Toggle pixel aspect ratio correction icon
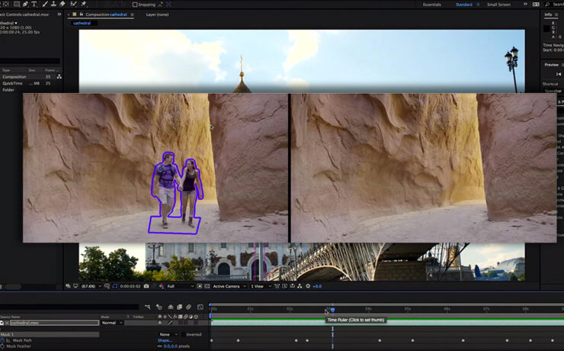Screen dimensions: 564x351 click(x=277, y=286)
